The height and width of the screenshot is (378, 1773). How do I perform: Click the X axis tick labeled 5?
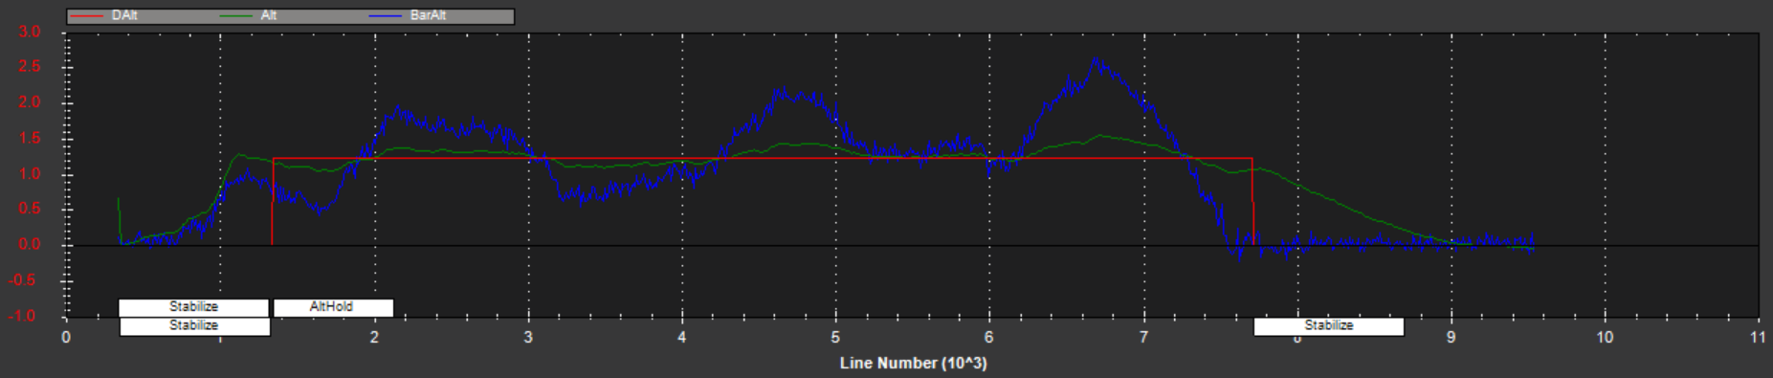click(x=835, y=337)
